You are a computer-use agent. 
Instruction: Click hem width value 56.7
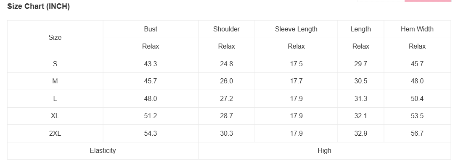pos(417,133)
